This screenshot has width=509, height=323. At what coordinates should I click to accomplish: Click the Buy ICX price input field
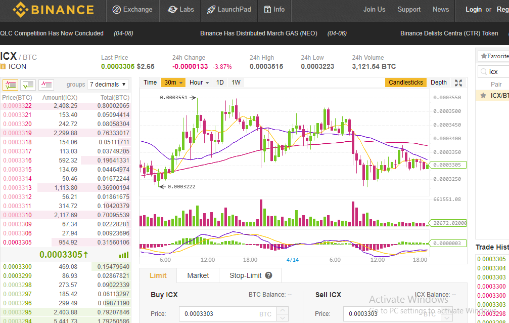(228, 314)
